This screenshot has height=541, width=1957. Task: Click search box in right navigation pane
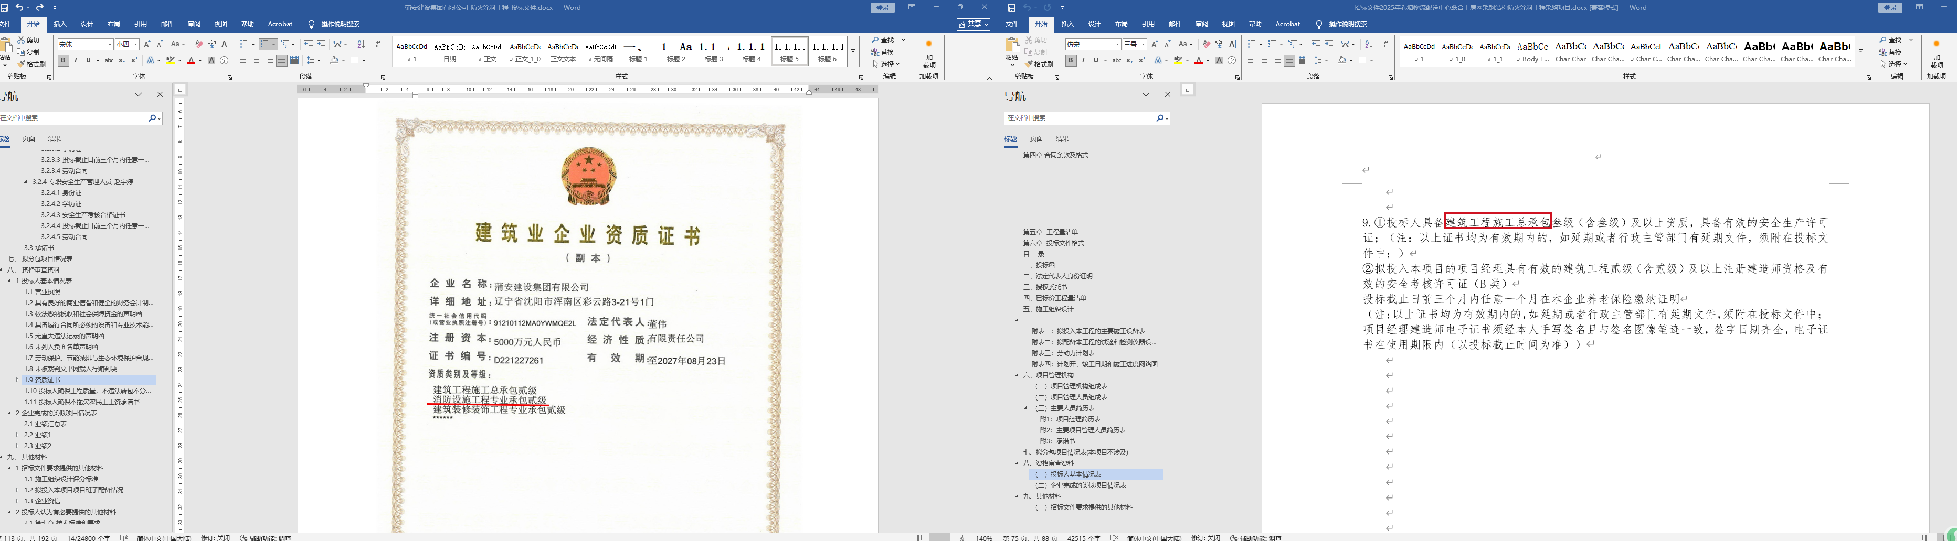tap(1079, 118)
